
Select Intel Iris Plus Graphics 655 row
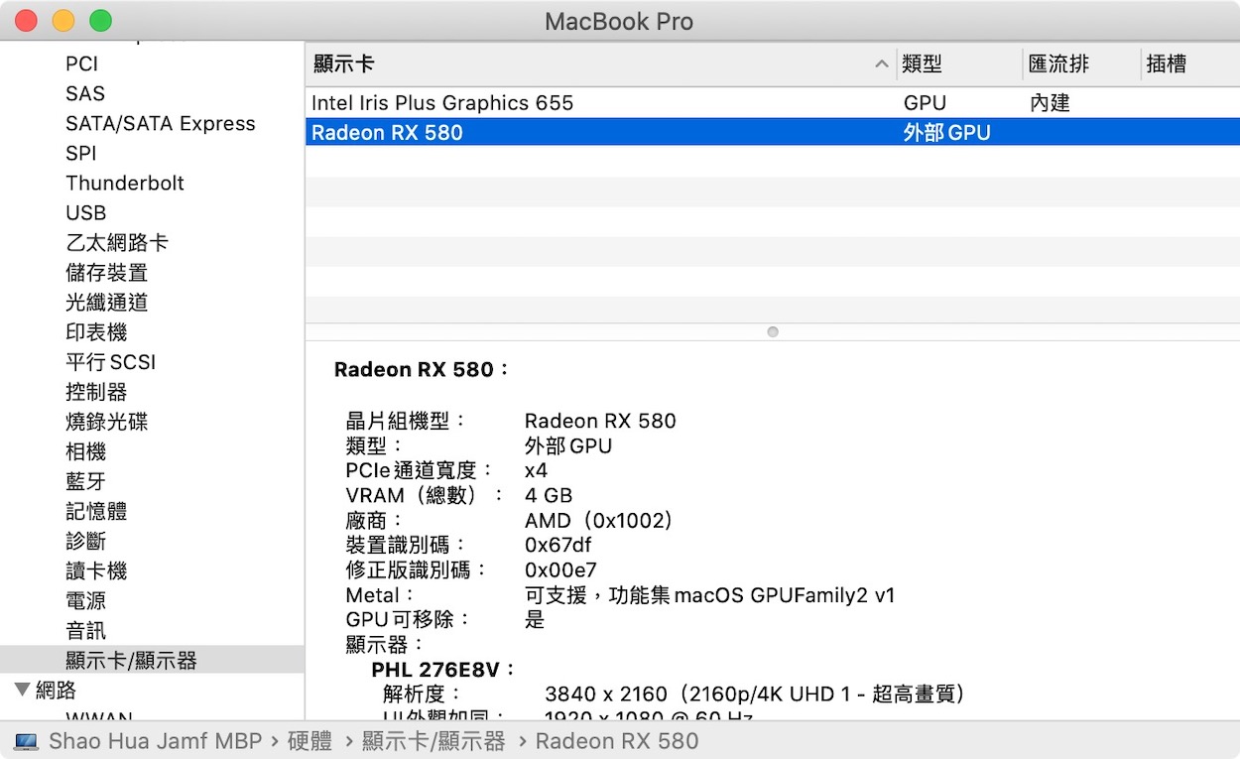pyautogui.click(x=442, y=103)
